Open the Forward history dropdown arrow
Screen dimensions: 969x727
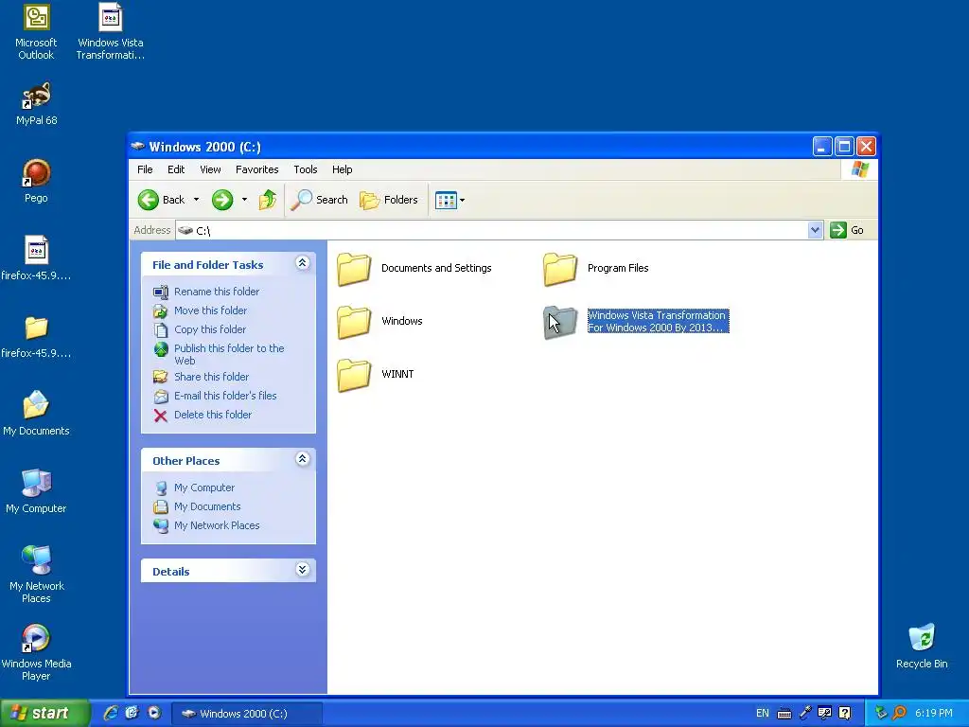[x=244, y=200]
